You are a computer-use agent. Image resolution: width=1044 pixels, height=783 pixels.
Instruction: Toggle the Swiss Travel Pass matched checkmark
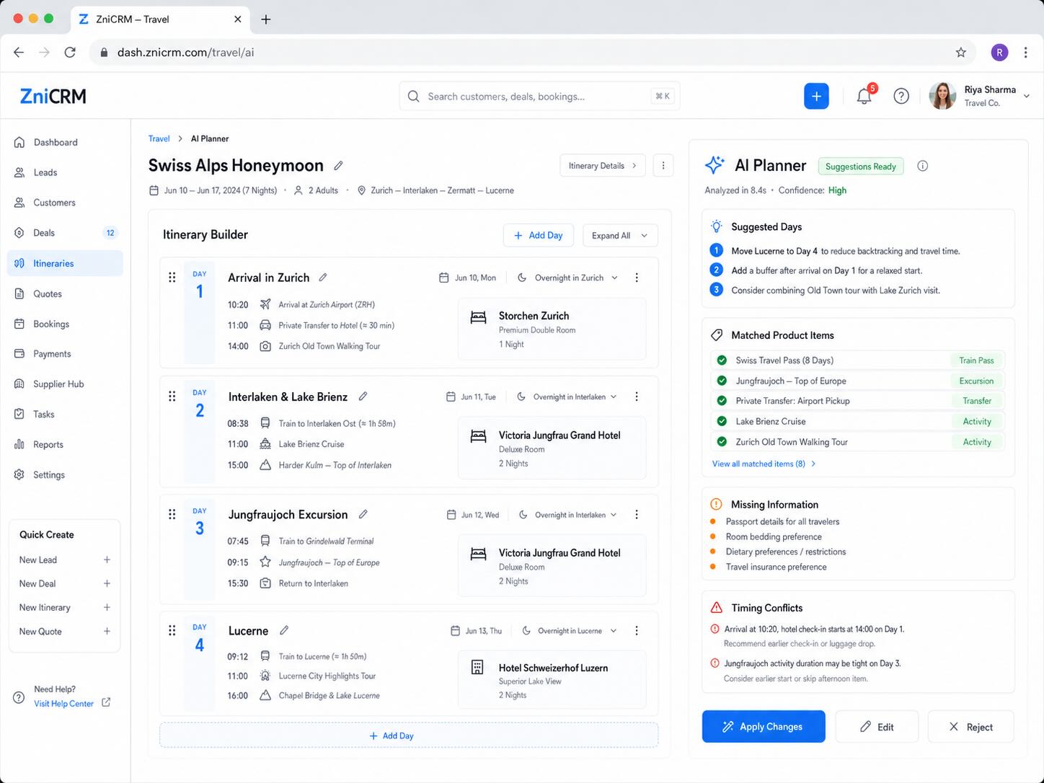click(722, 360)
